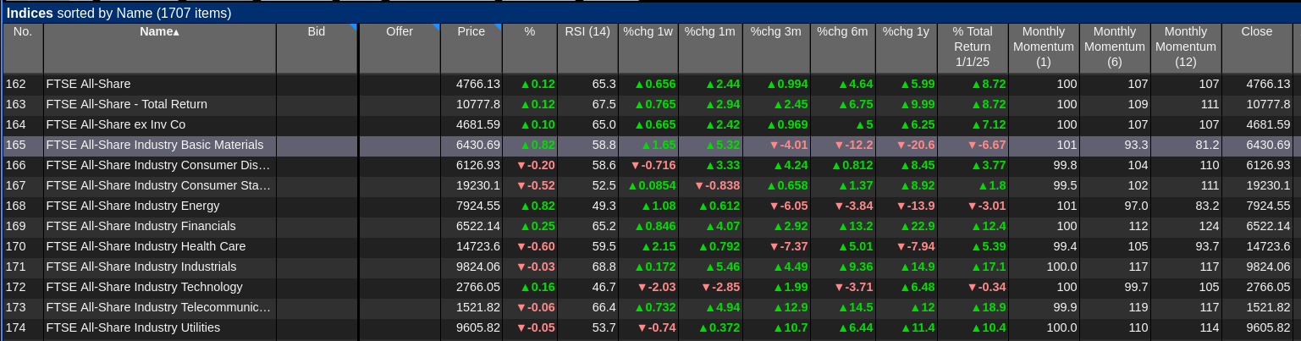Sort by %chg 3m column header

[x=776, y=48]
